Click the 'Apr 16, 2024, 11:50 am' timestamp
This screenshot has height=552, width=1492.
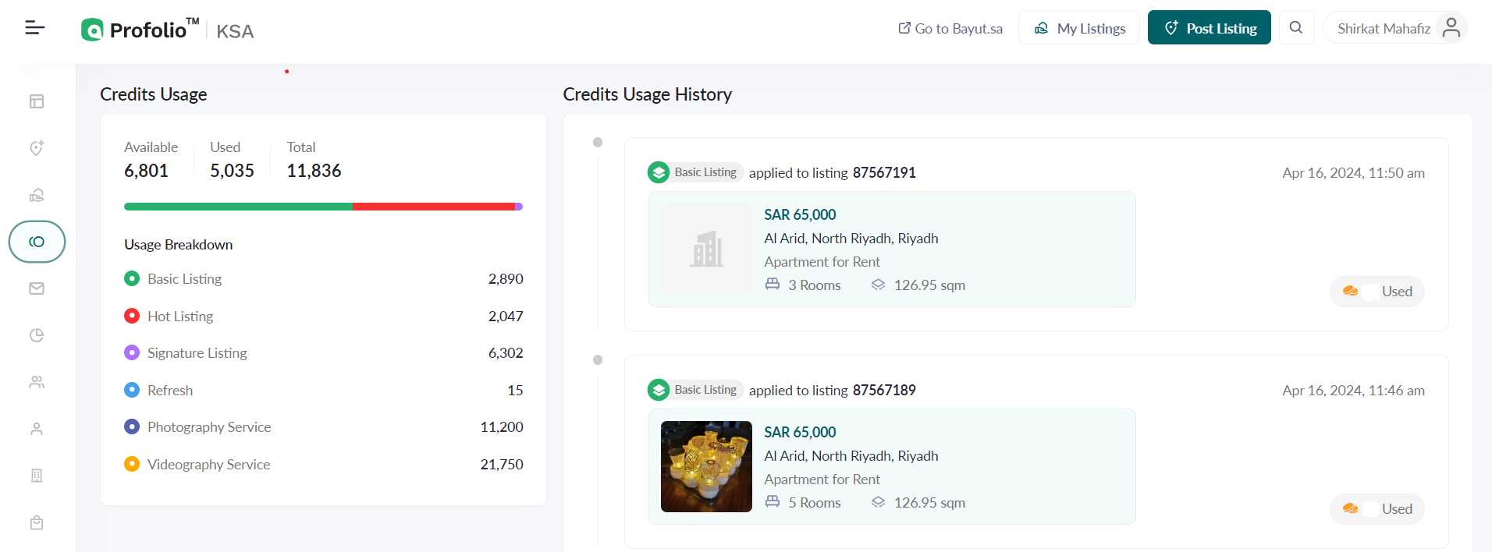(1353, 172)
